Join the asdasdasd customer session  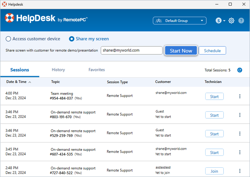click(x=214, y=171)
